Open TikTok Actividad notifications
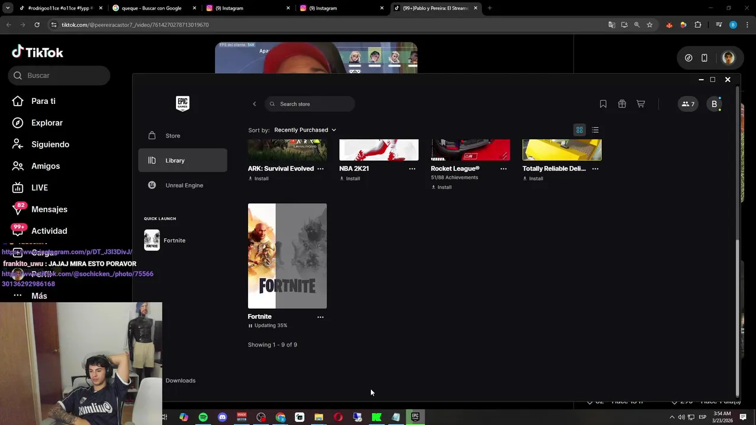 [40, 231]
